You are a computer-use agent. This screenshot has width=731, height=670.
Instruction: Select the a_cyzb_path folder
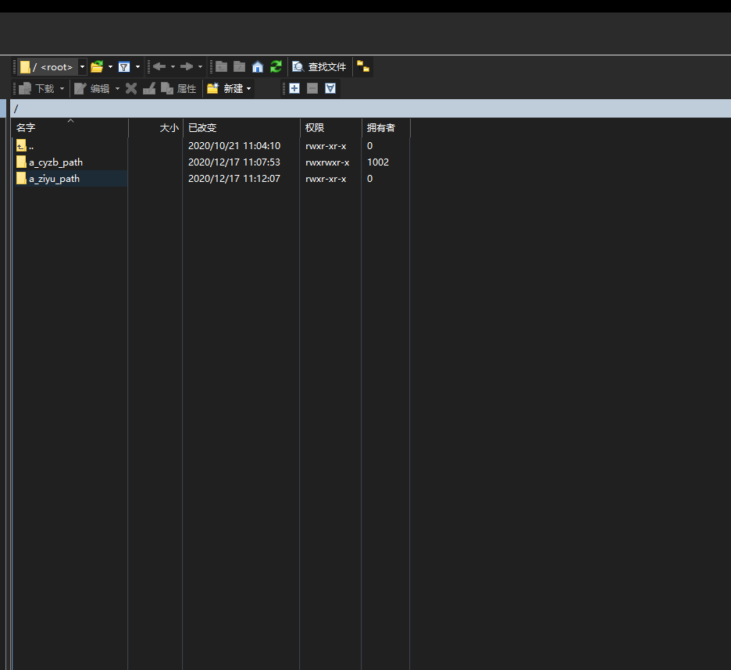pyautogui.click(x=55, y=162)
